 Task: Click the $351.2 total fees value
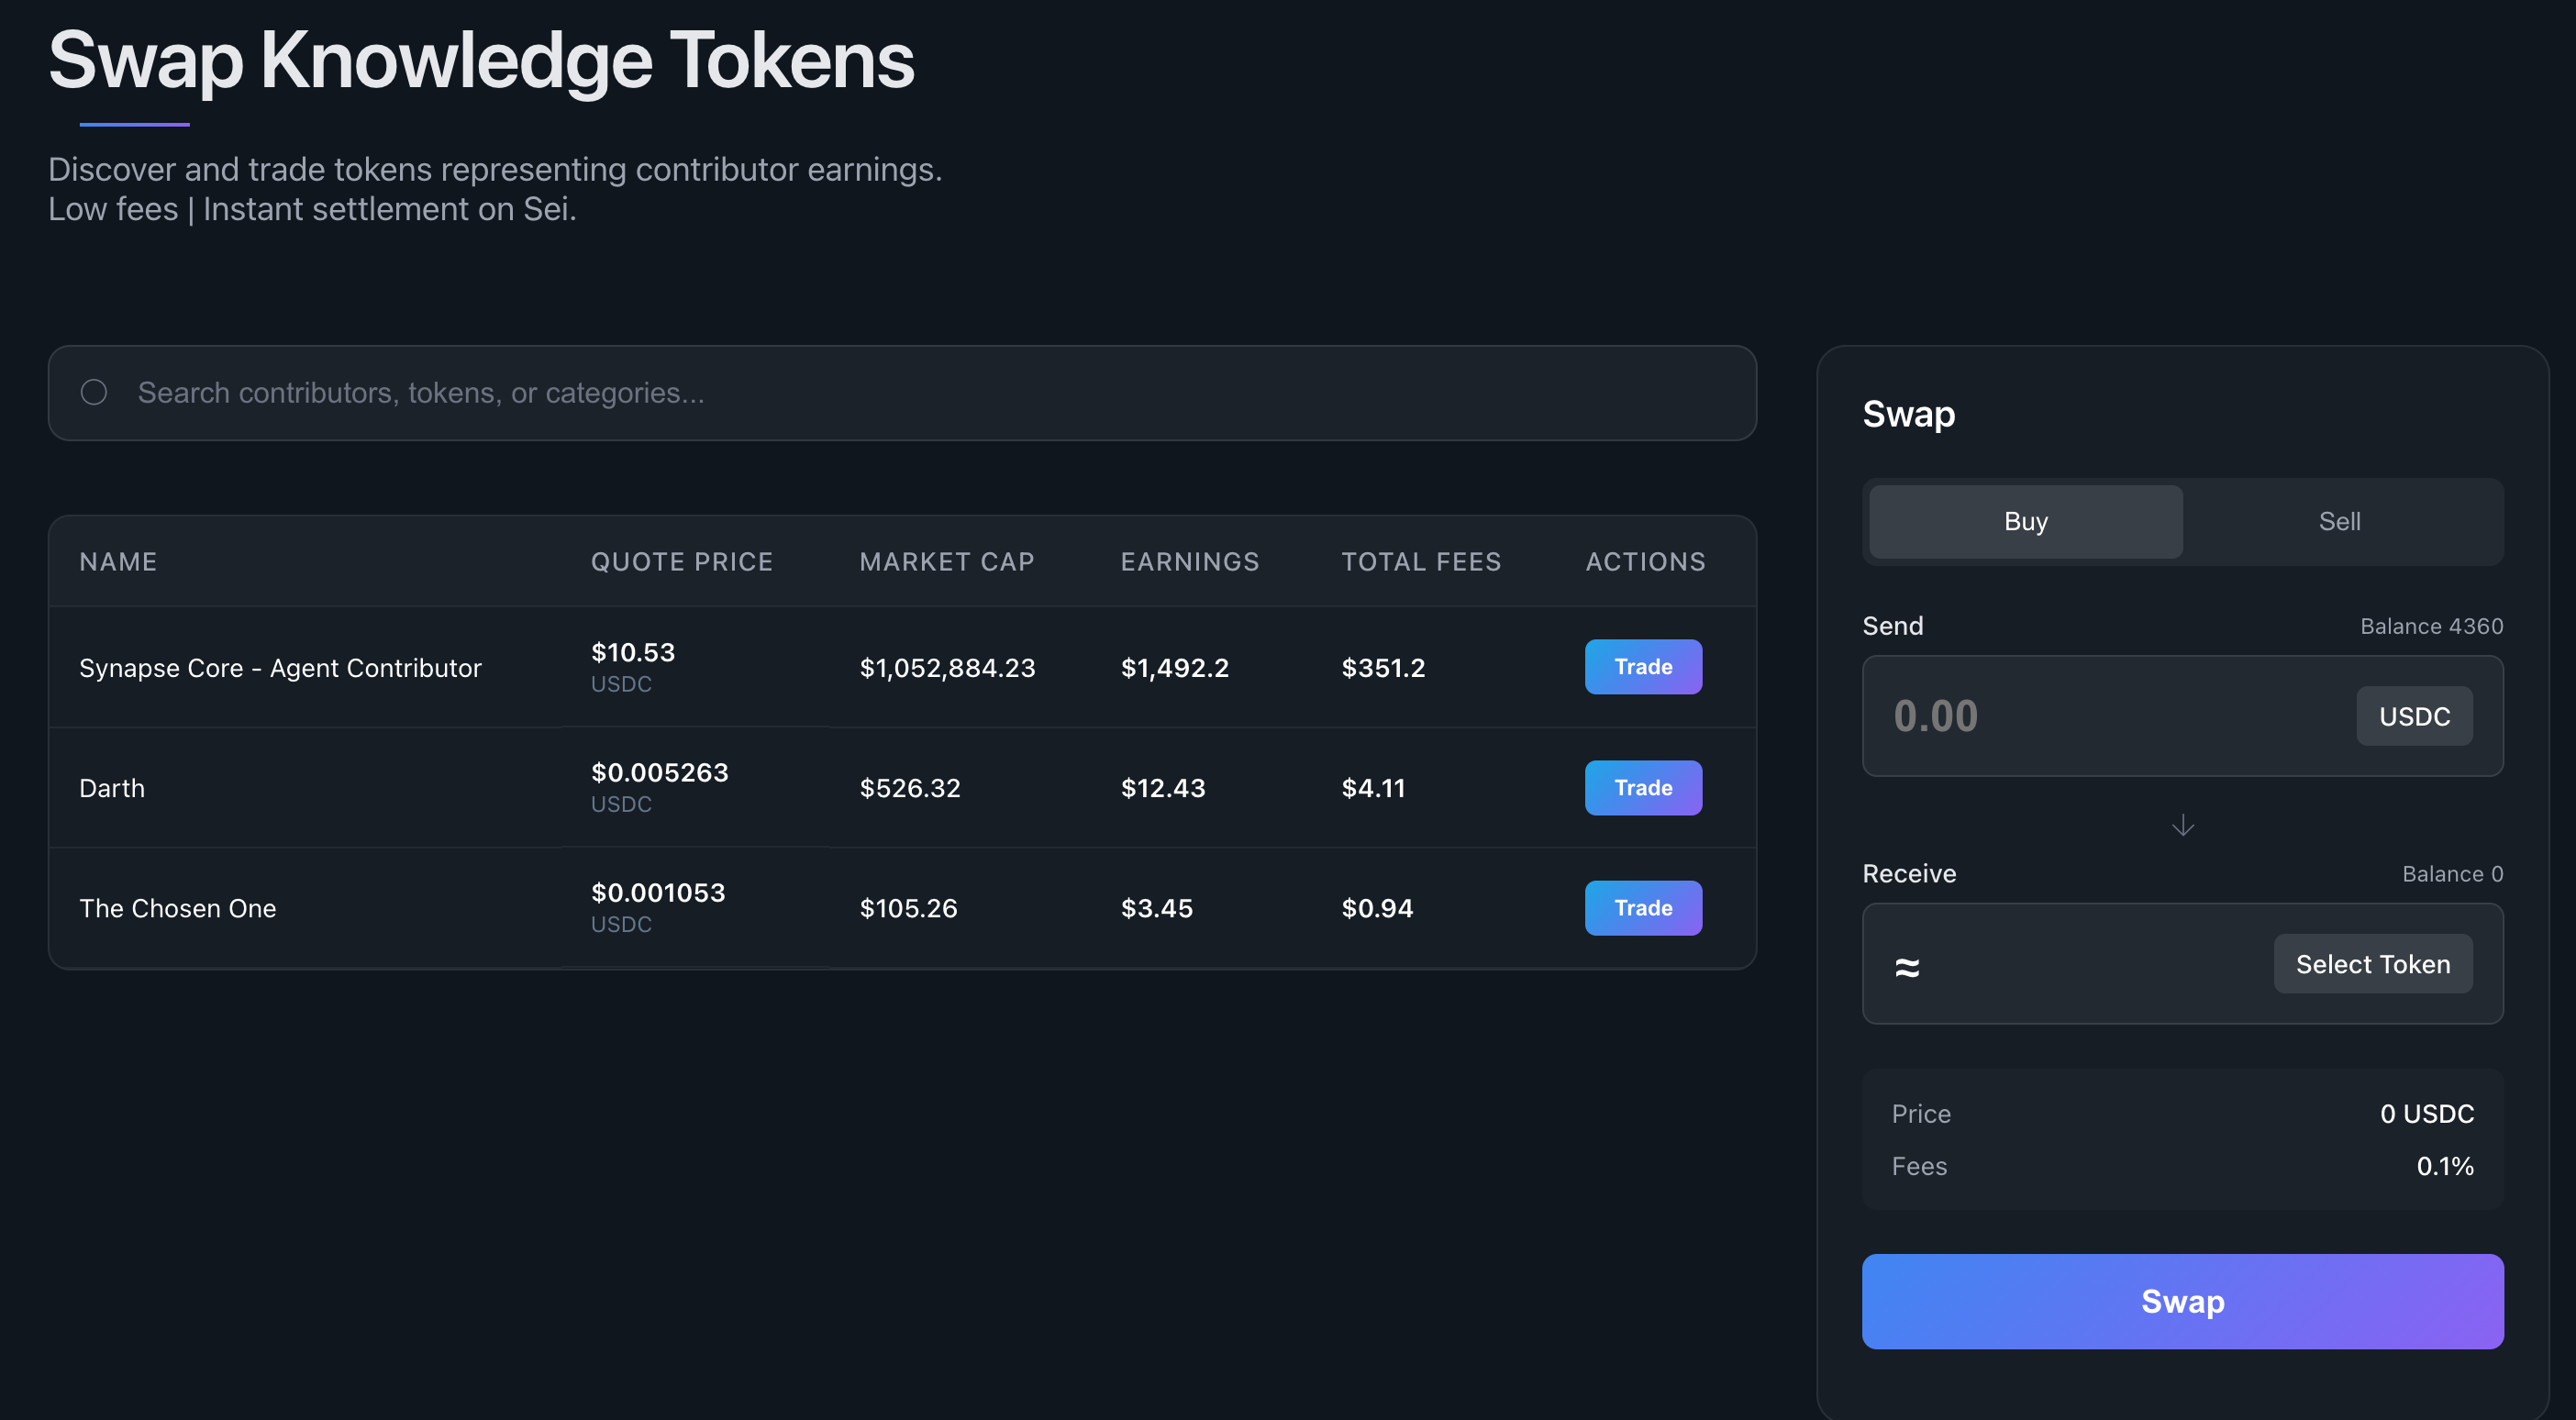pyautogui.click(x=1383, y=668)
